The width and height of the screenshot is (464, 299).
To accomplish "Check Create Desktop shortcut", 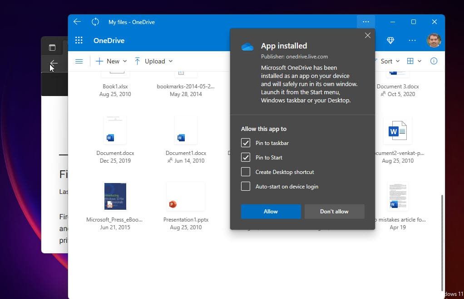I will click(x=246, y=172).
